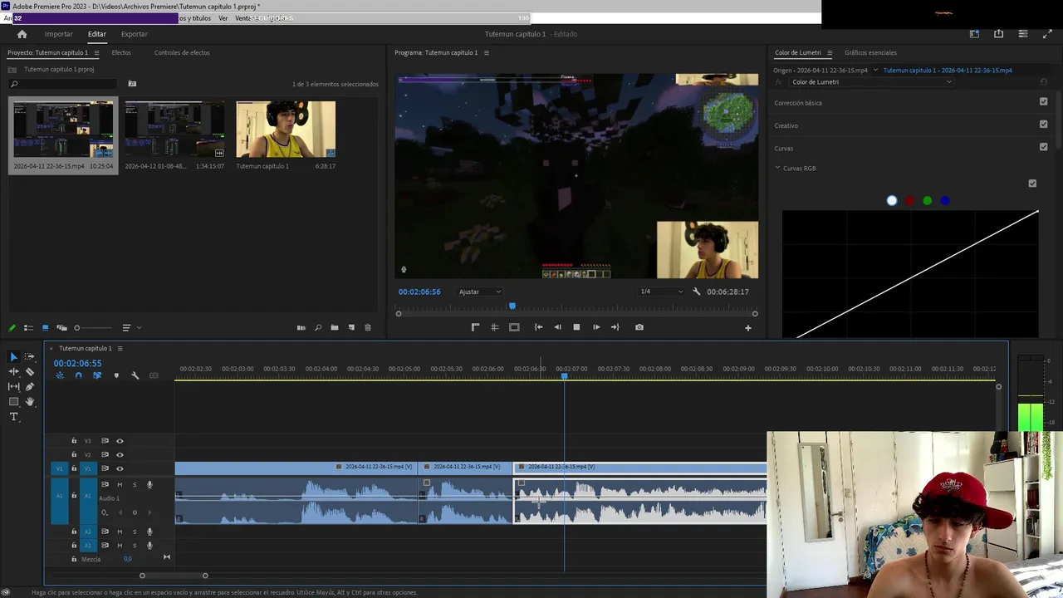This screenshot has height=598, width=1063.
Task: Open workspaces icon in top right header
Action: (974, 34)
